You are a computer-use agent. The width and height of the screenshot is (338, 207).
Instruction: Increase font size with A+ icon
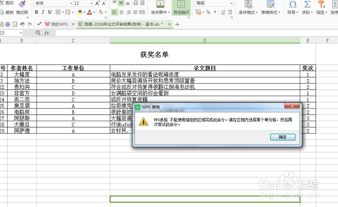[97, 3]
